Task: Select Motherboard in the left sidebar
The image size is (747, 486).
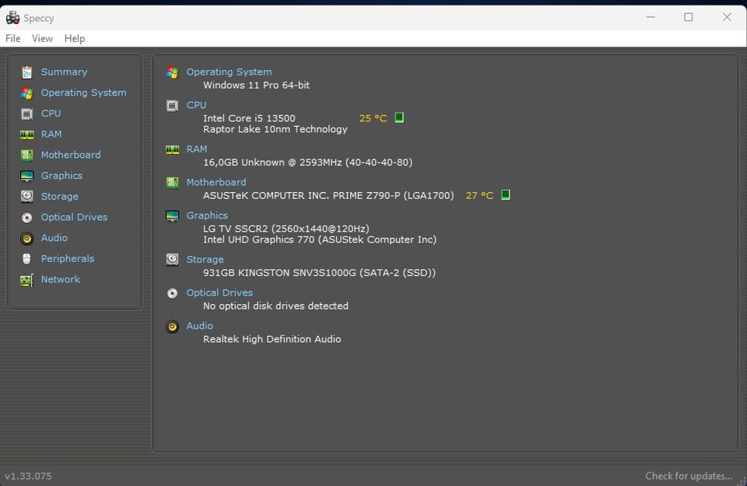Action: coord(71,155)
